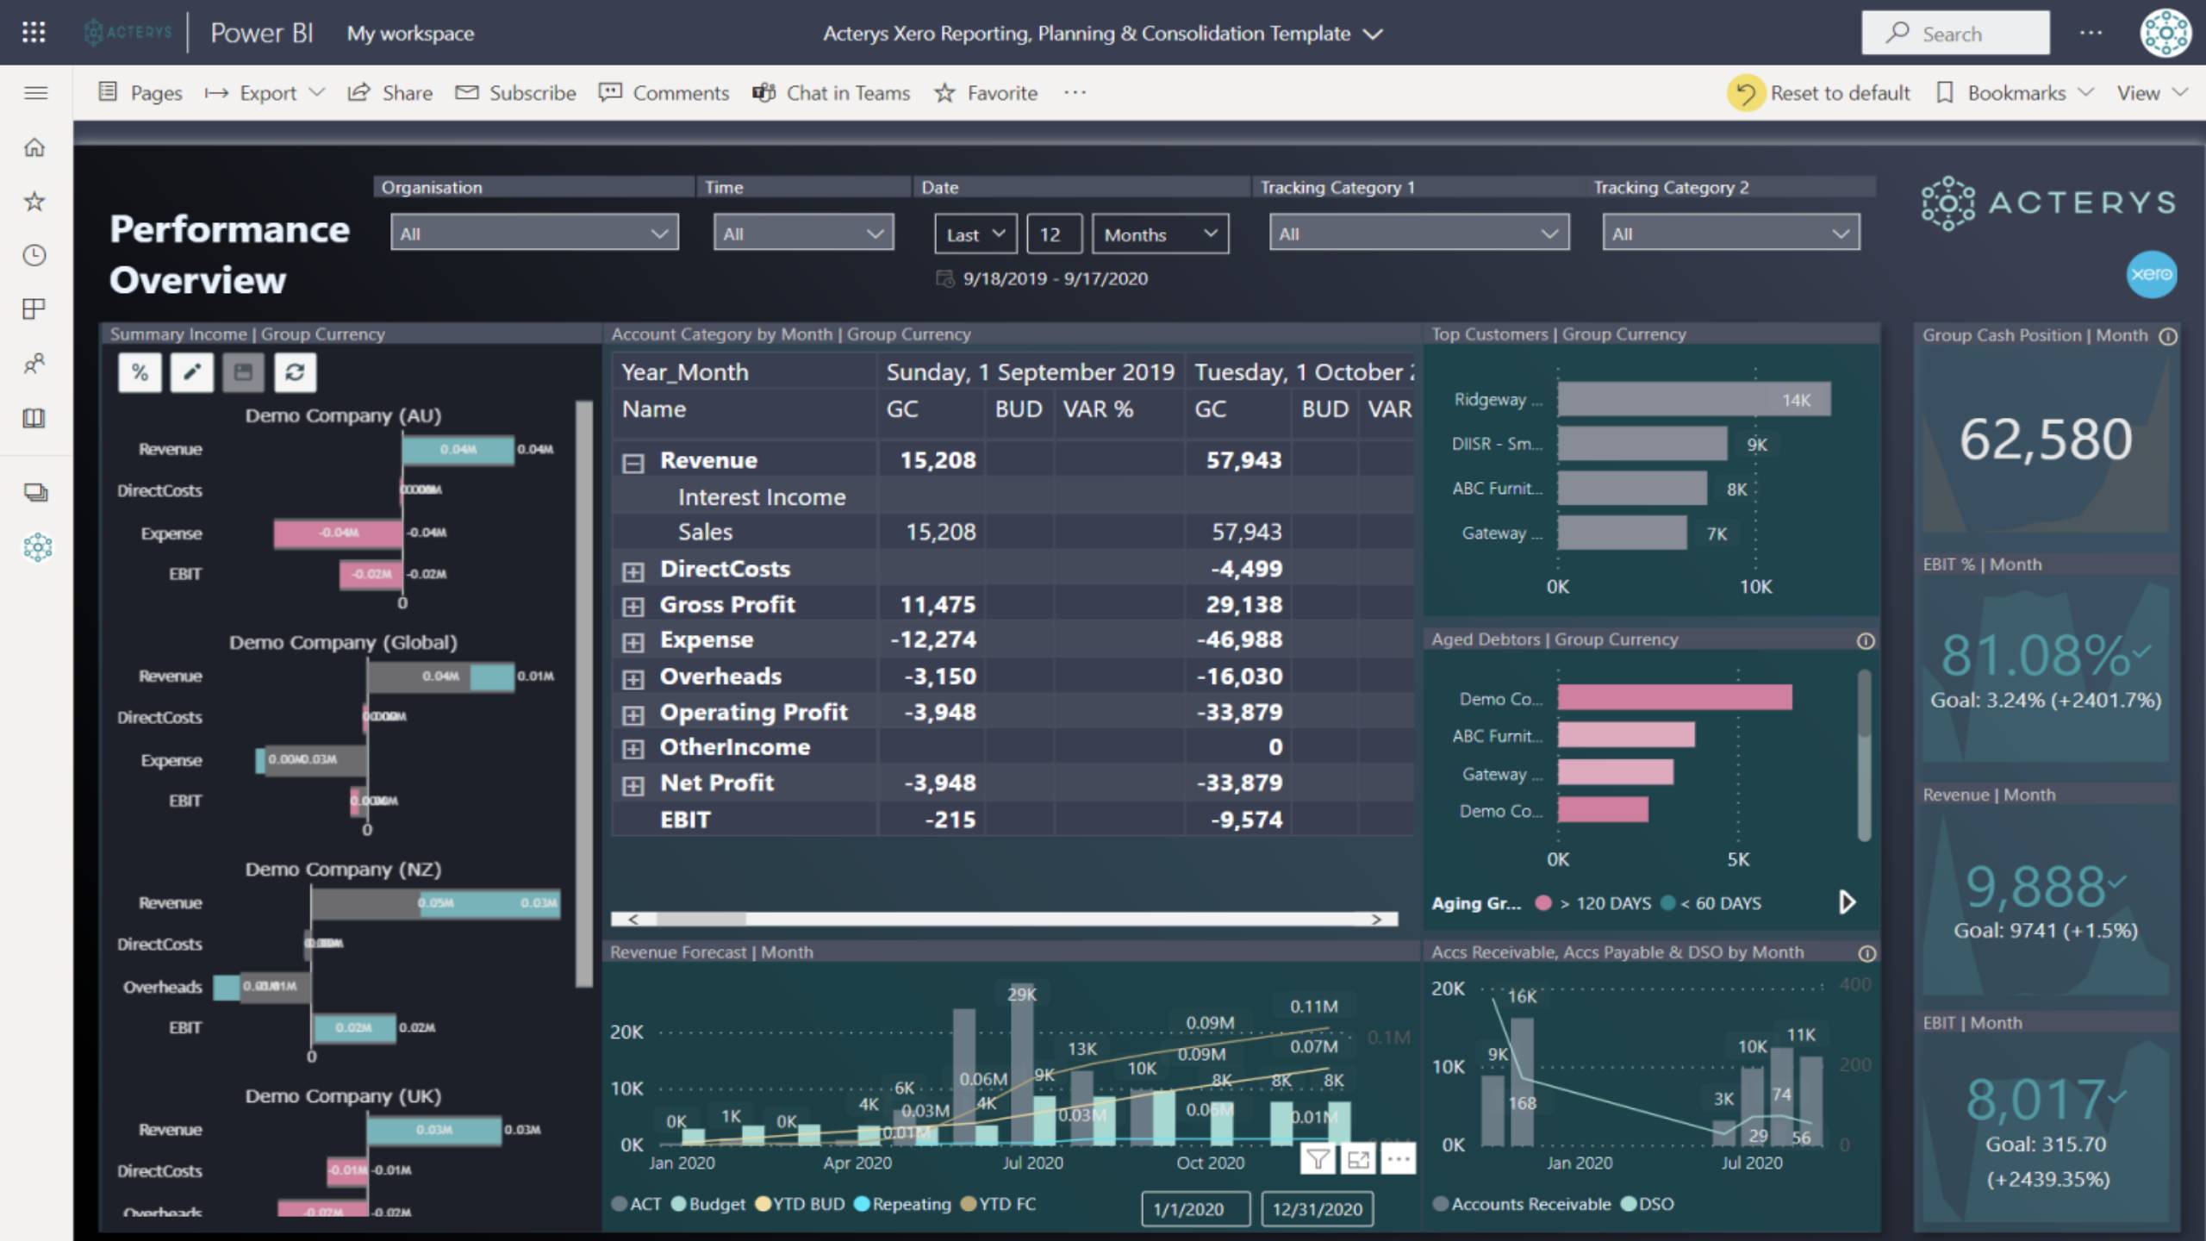Open report title dropdown chevron
This screenshot has height=1241, width=2206.
pos(1373,34)
